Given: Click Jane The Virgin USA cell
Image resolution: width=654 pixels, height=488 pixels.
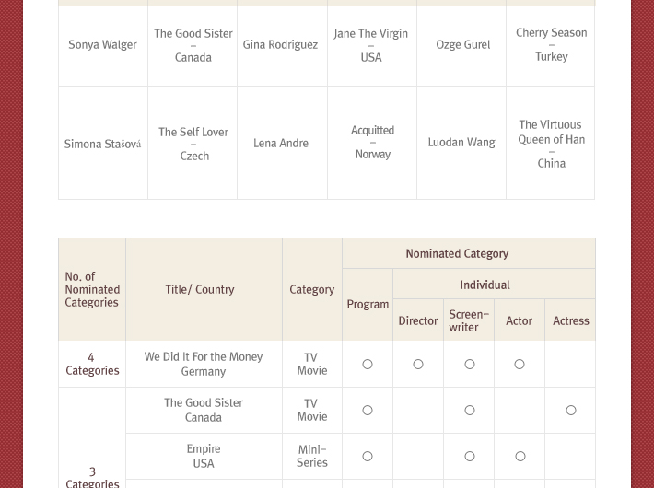Looking at the screenshot, I should 371,45.
